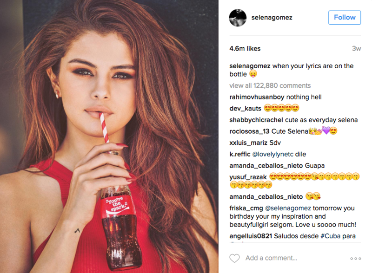Viewport: 372px width, 273px height.
Task: Open yusuf_razak's profile
Action: (x=248, y=177)
